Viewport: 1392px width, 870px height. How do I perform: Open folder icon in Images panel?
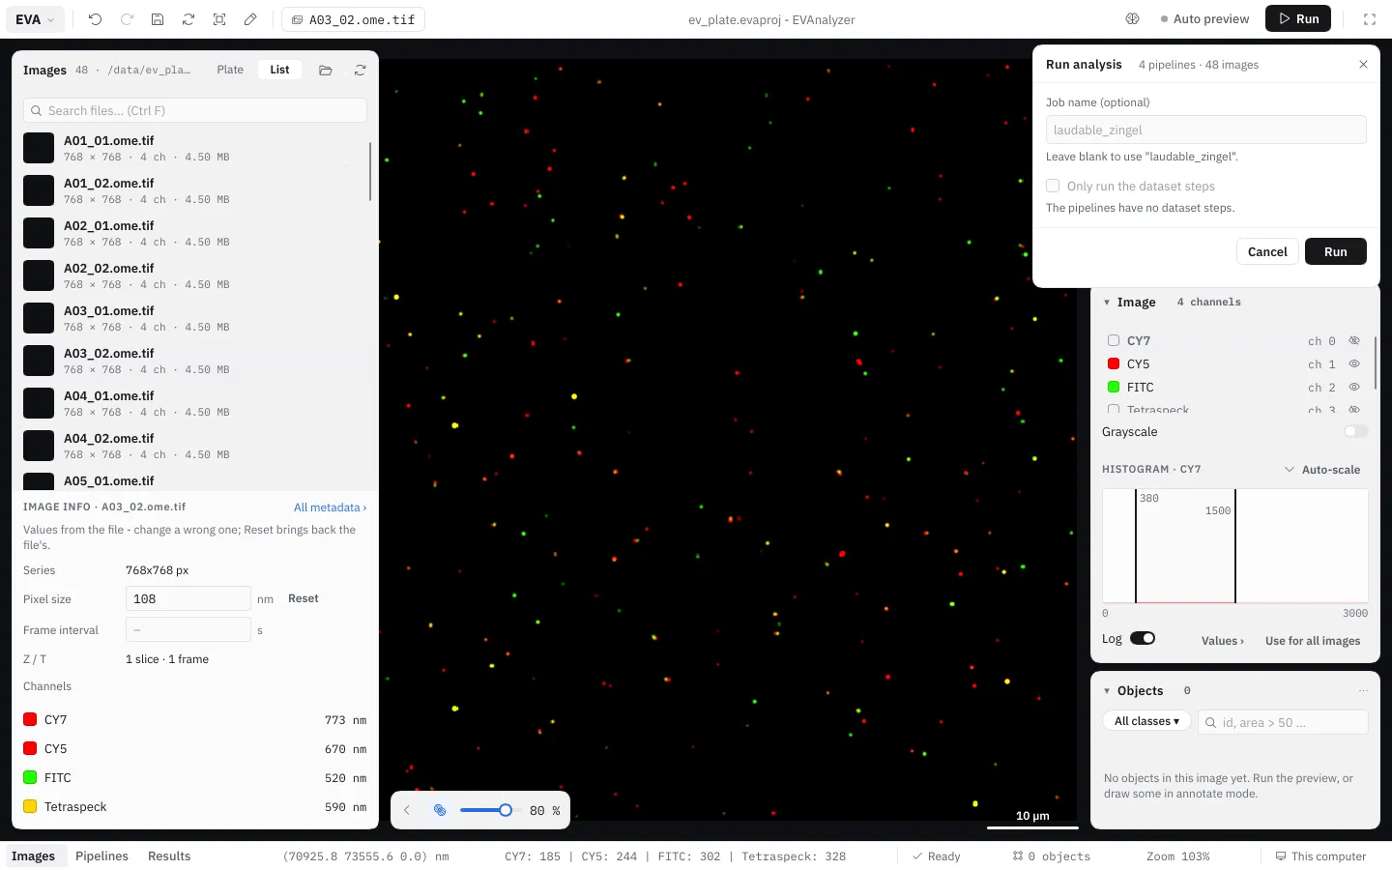(x=326, y=71)
